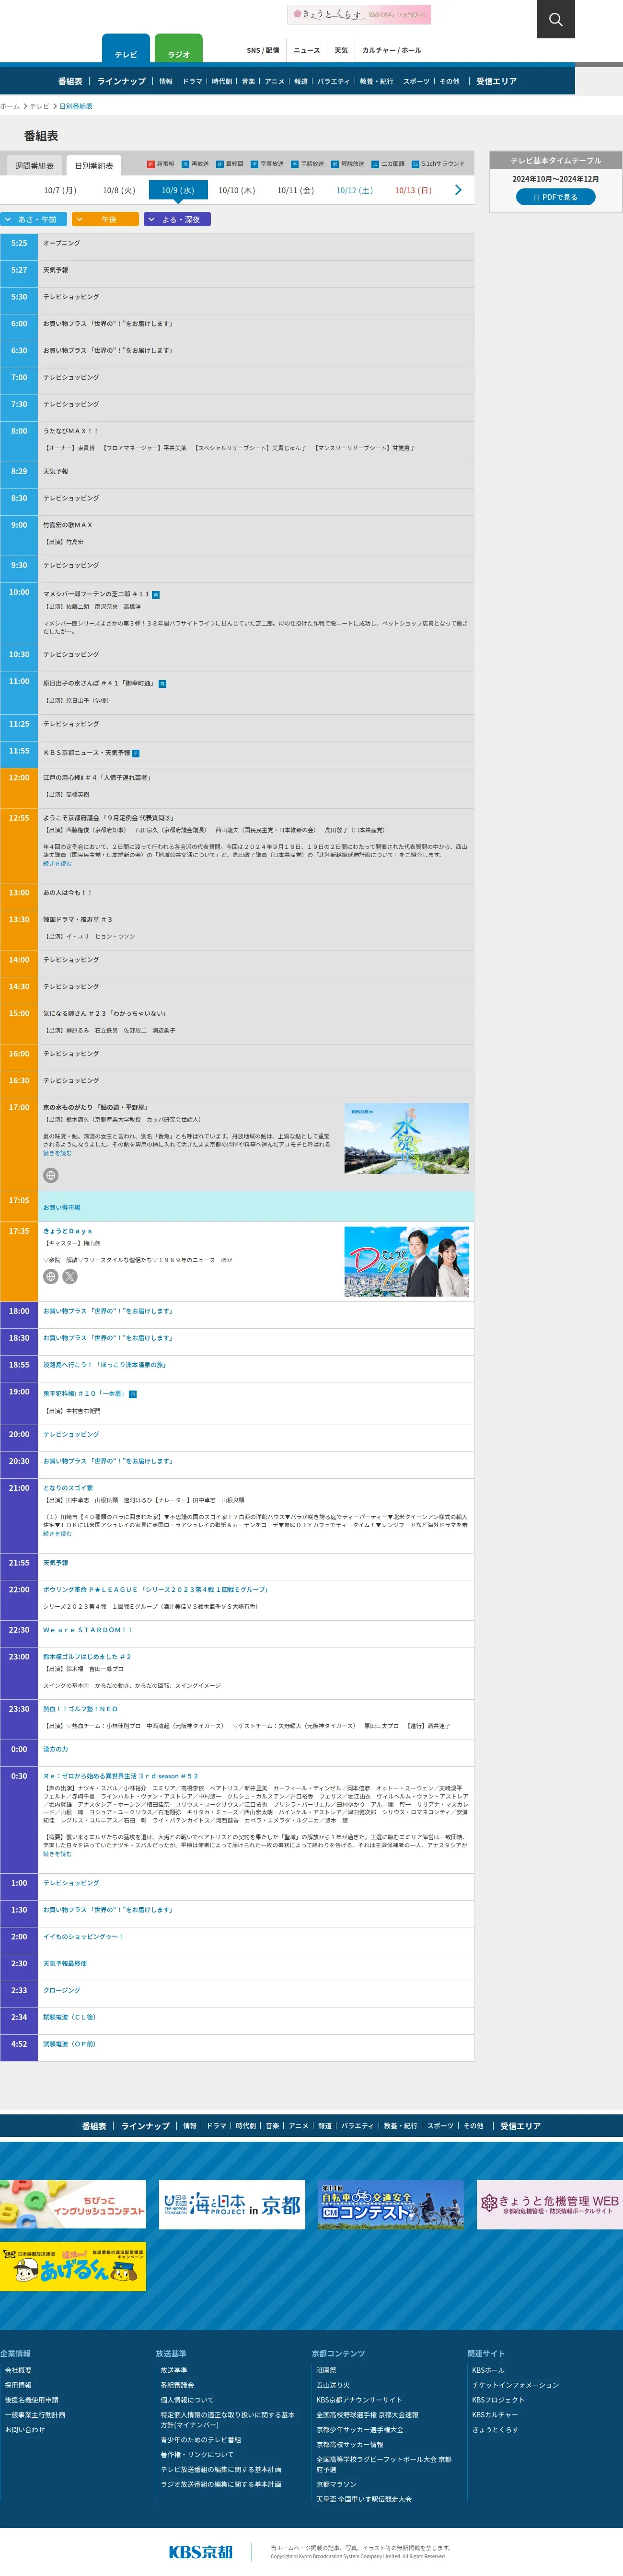
Task: Click the PDFで見る button
Action: click(555, 197)
